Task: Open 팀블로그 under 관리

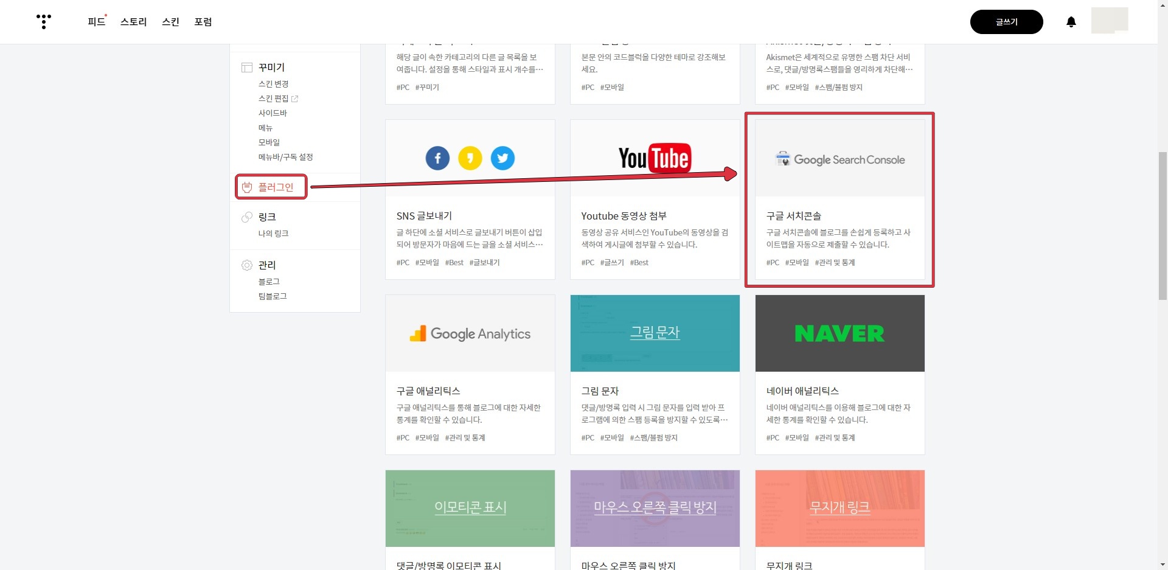Action: (x=273, y=296)
